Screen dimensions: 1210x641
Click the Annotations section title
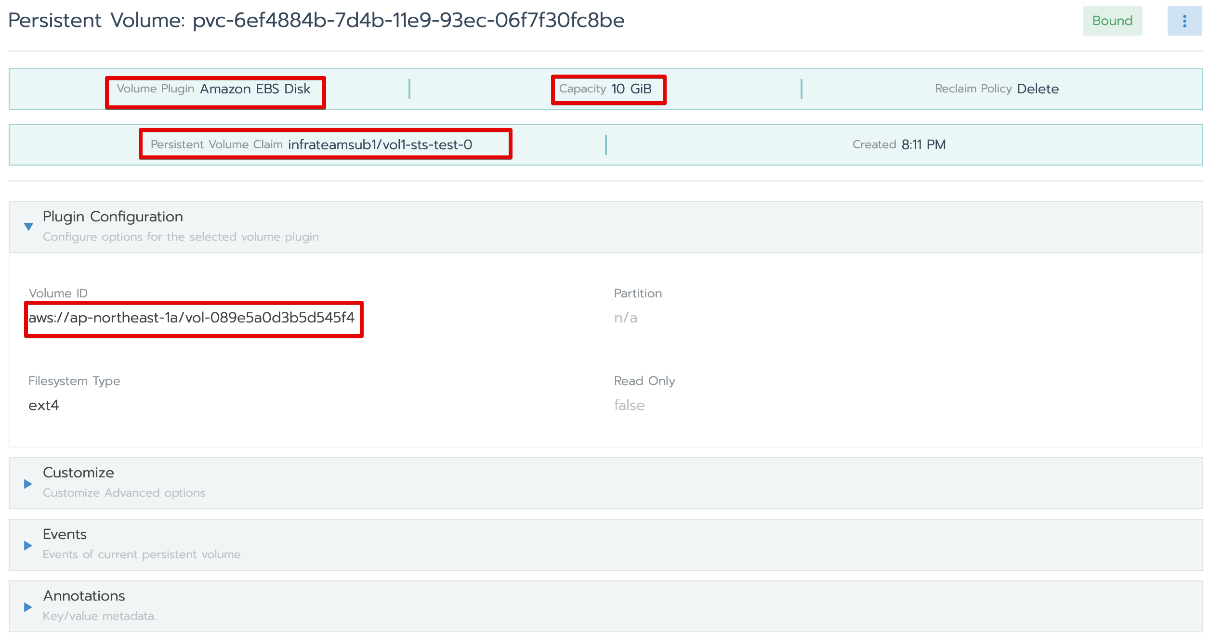(x=84, y=596)
